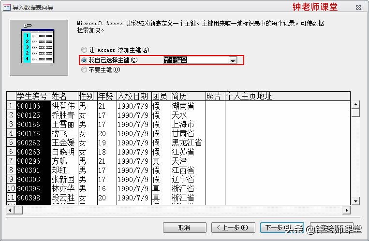
Task: Click student number cell 900156
Action: [x=33, y=125]
